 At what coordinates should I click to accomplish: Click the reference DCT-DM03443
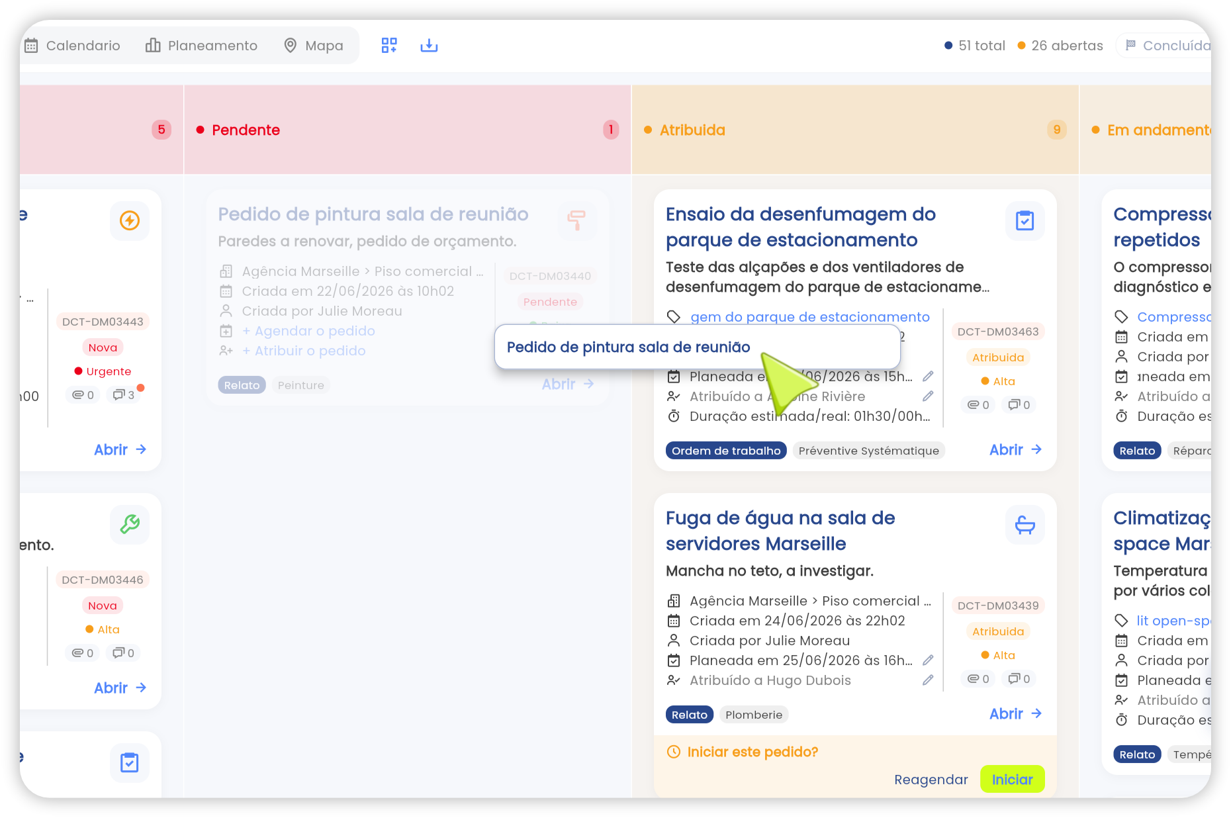click(103, 322)
